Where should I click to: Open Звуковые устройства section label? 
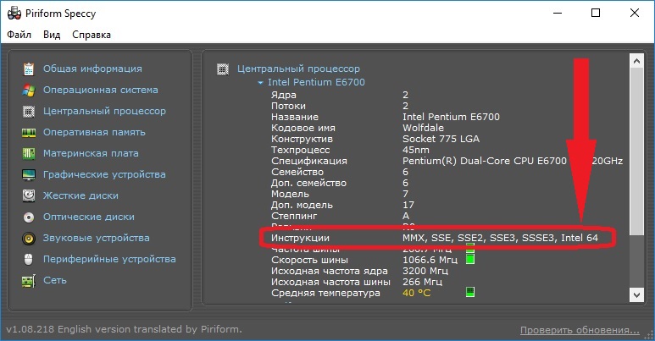click(x=97, y=238)
